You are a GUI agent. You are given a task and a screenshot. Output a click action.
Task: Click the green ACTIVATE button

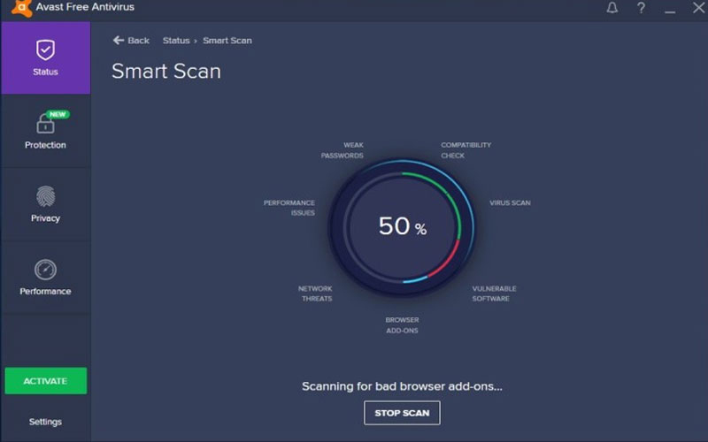pyautogui.click(x=46, y=381)
